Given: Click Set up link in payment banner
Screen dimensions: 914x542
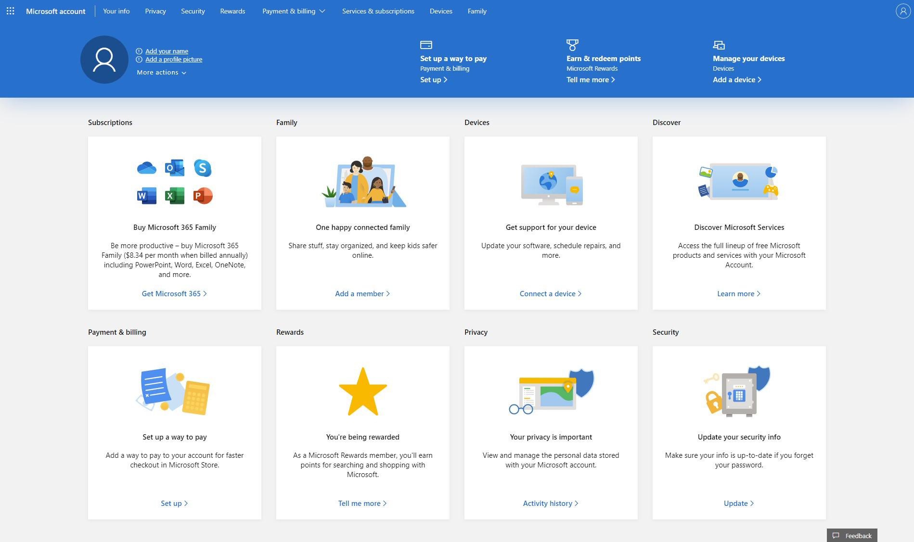Looking at the screenshot, I should [434, 80].
